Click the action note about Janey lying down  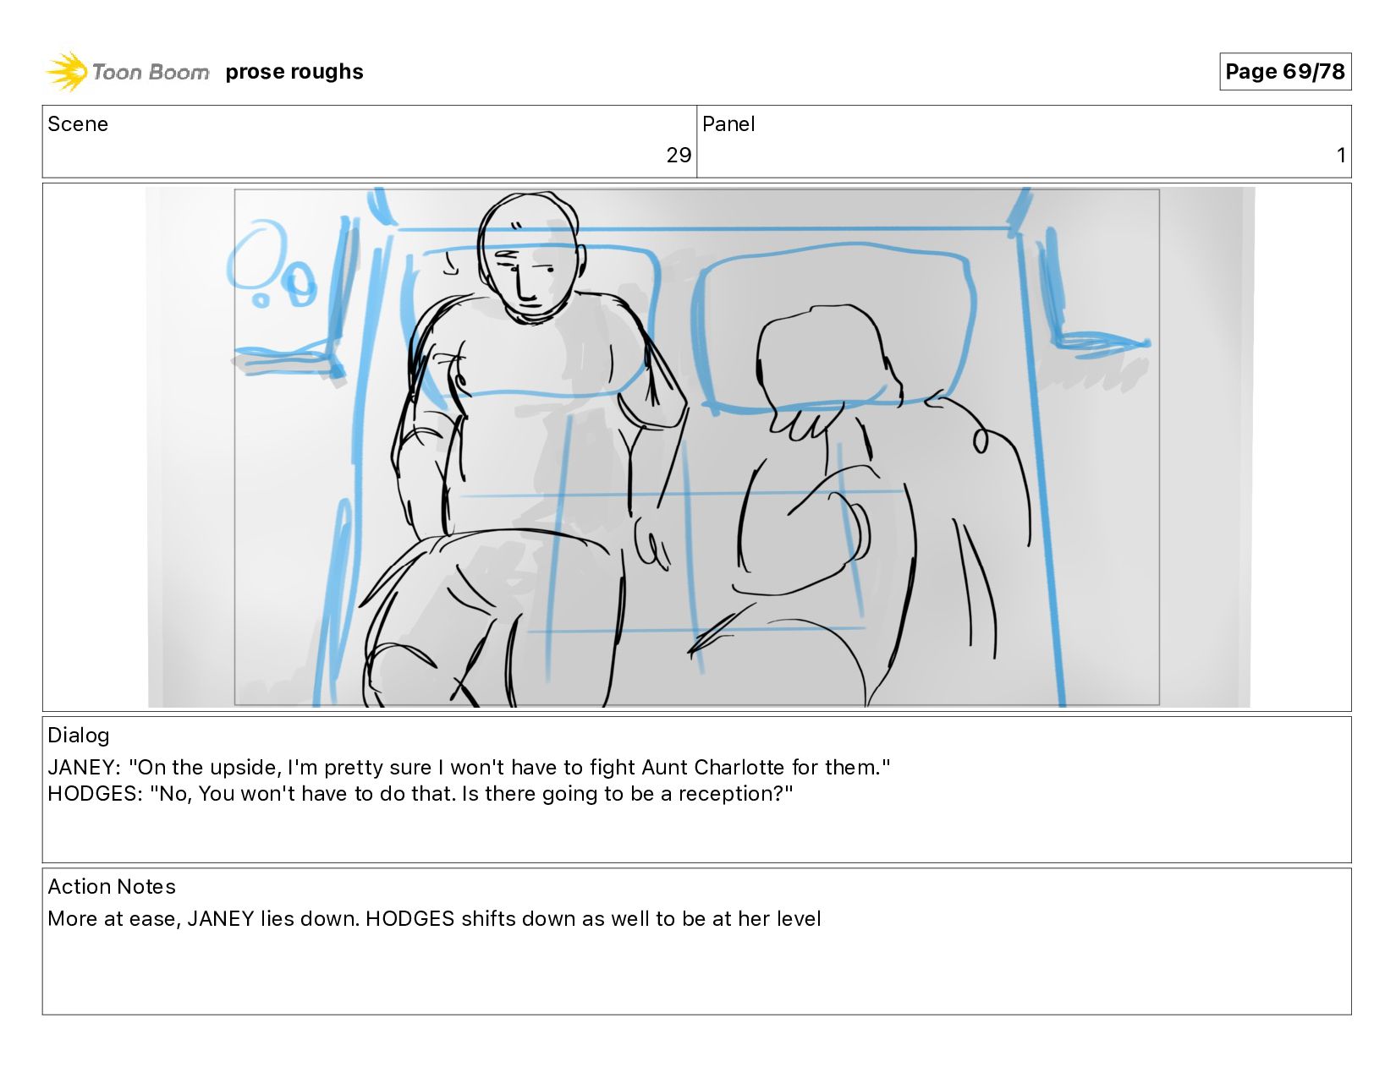(434, 919)
